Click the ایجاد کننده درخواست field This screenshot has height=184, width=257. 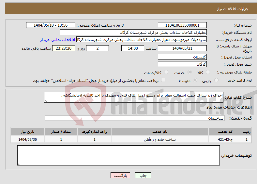142,40
